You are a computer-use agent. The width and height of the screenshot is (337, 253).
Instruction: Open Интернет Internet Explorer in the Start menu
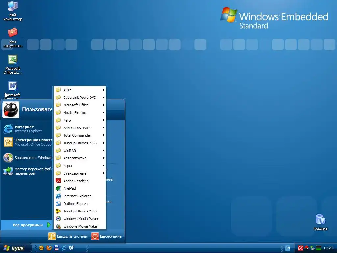(27, 129)
